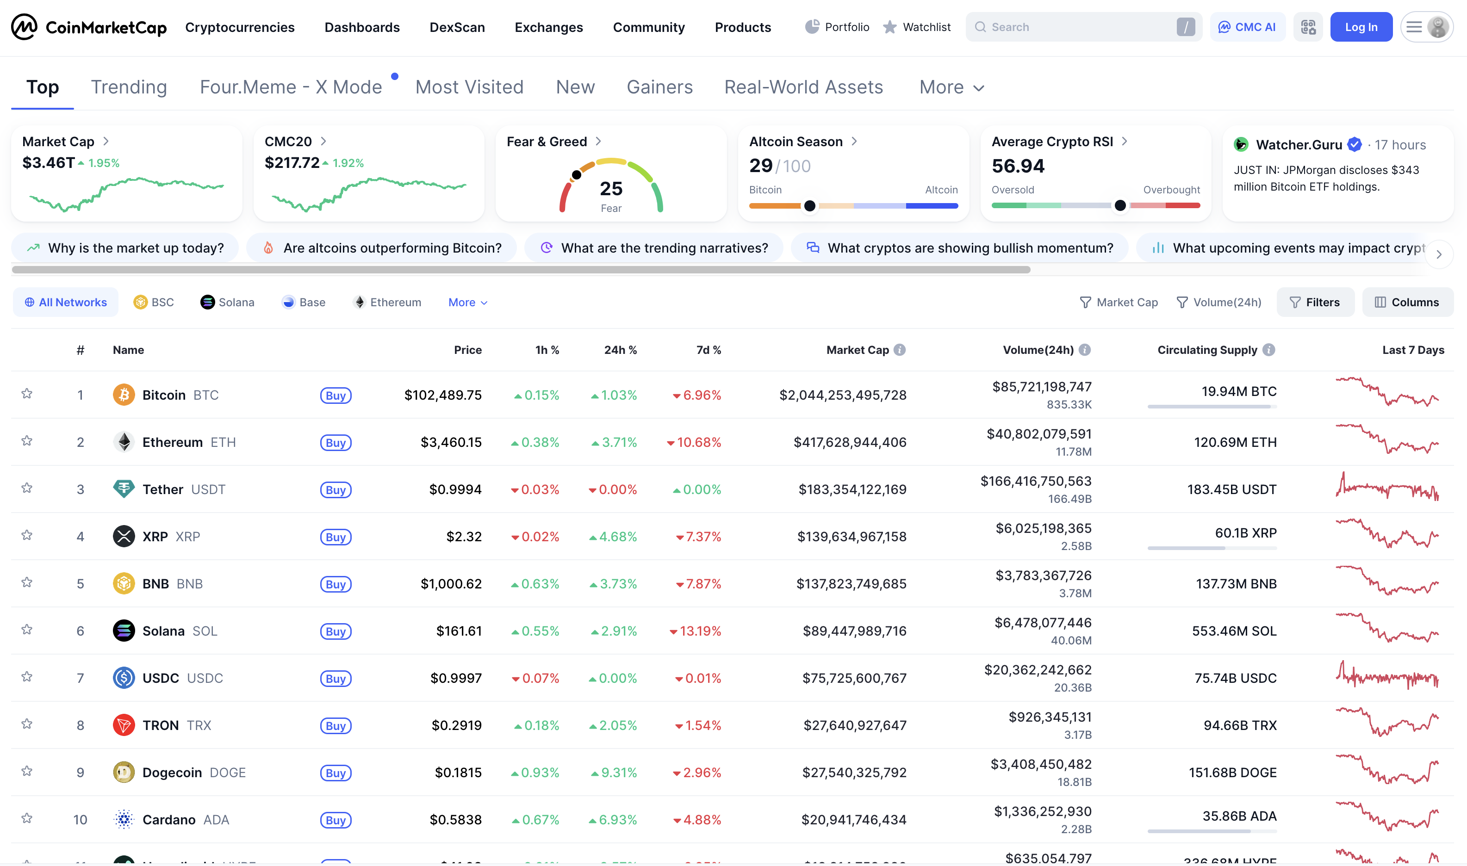Open the Watchlist star icon

click(889, 27)
